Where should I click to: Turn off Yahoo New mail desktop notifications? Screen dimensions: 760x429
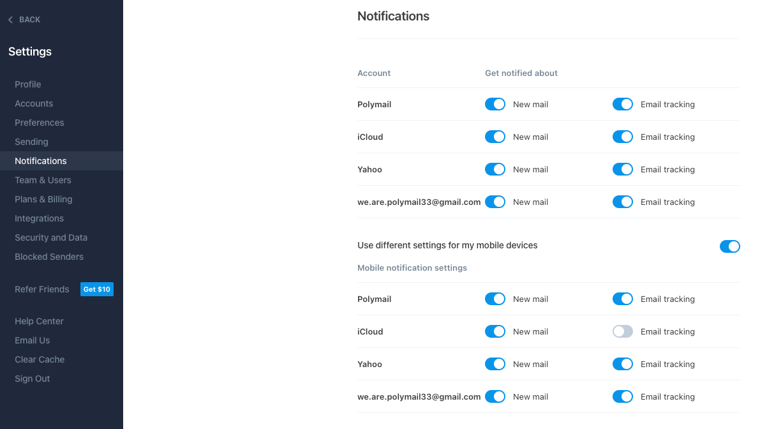(495, 169)
